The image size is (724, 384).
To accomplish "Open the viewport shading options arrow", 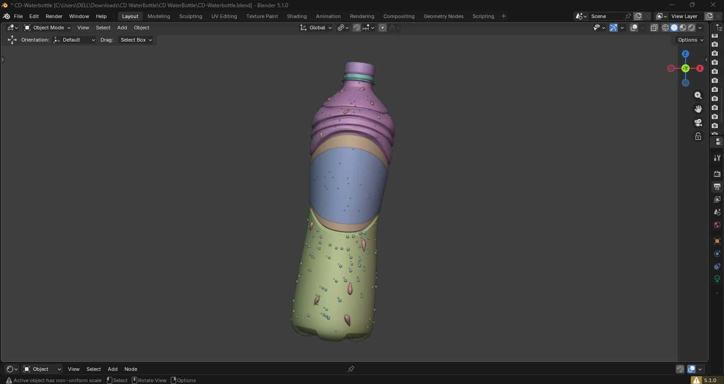I will pos(700,28).
